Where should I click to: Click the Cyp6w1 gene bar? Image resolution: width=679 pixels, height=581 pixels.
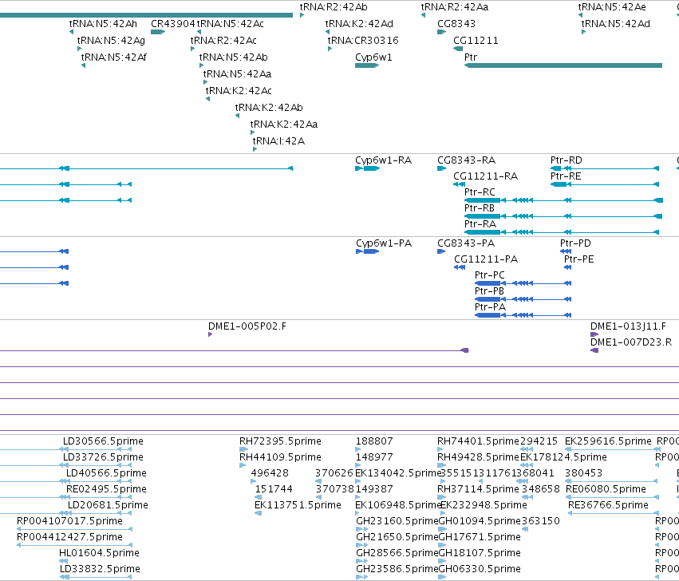tap(367, 65)
